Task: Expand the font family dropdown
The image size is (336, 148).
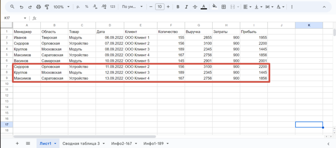Action: click(132, 7)
